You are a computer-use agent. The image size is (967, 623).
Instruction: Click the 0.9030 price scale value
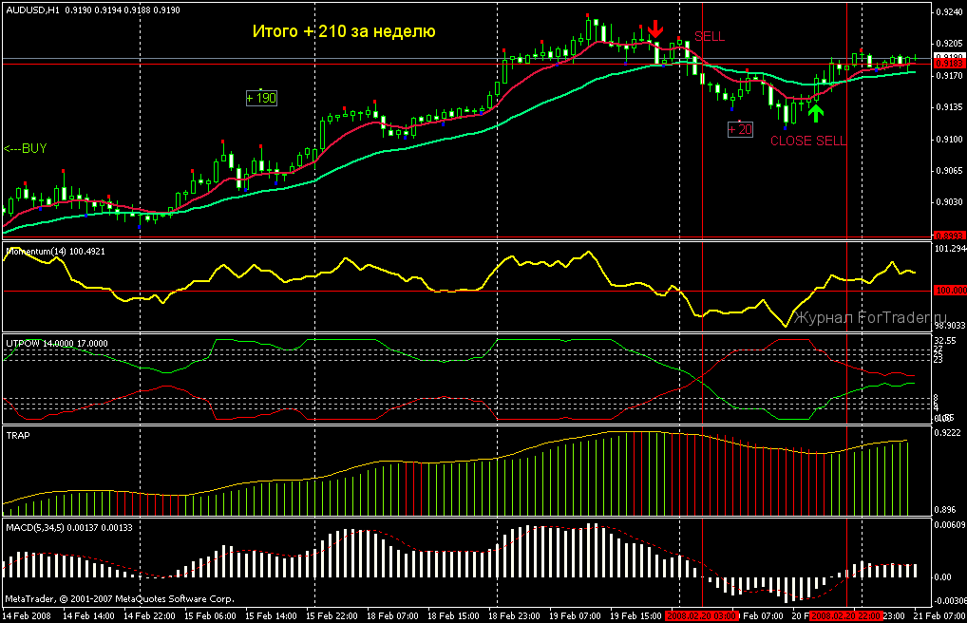coord(949,202)
